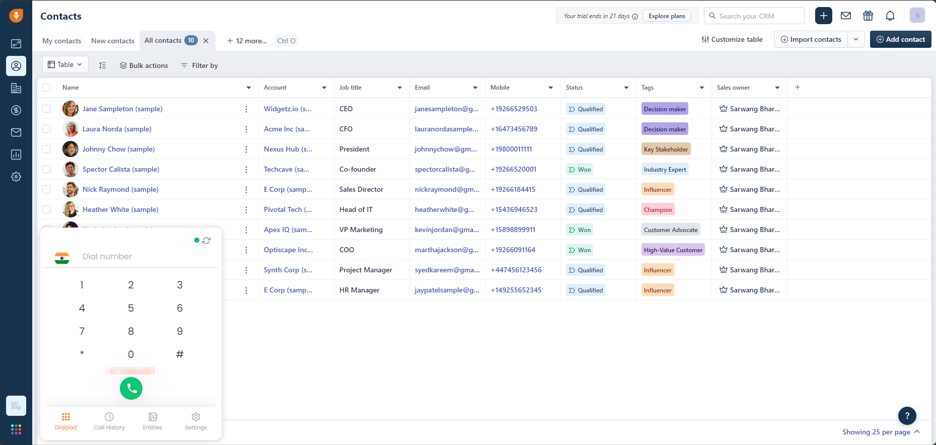Open the notifications bell
936x445 pixels.
tap(890, 16)
